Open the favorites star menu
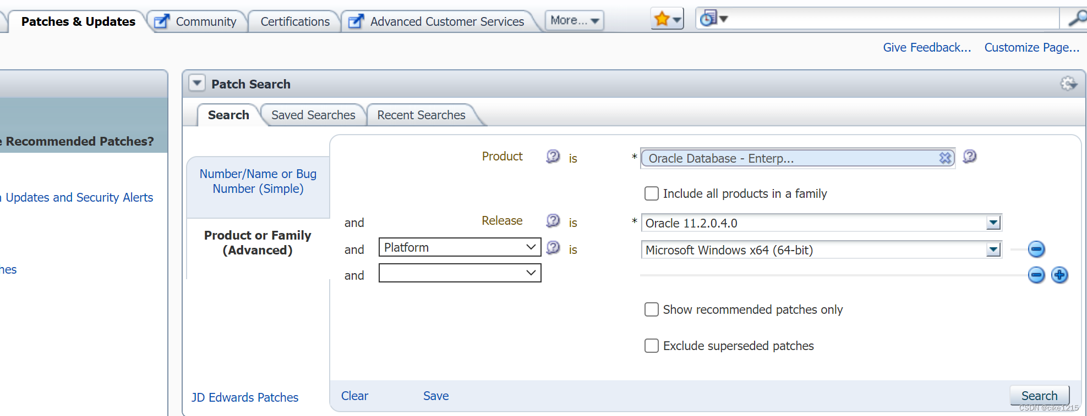 pyautogui.click(x=667, y=19)
